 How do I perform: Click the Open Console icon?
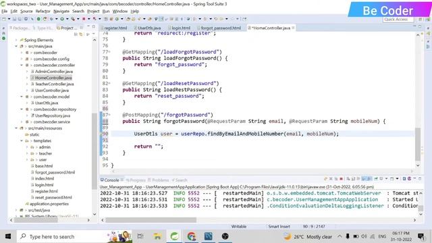391,179
